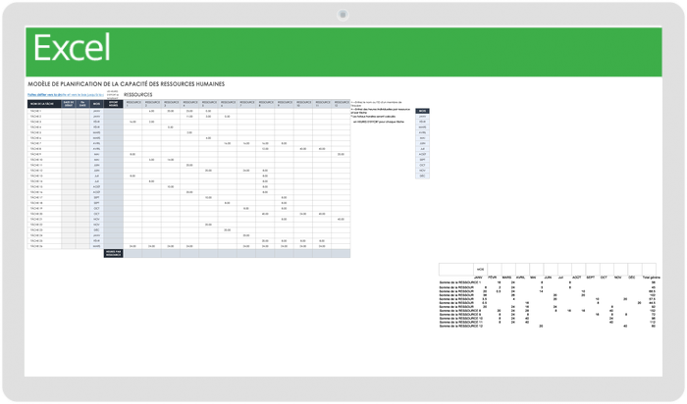Viewport: 687px width, 404px height.
Task: Select the RESSOURCE 7 column header
Action: (x=246, y=104)
